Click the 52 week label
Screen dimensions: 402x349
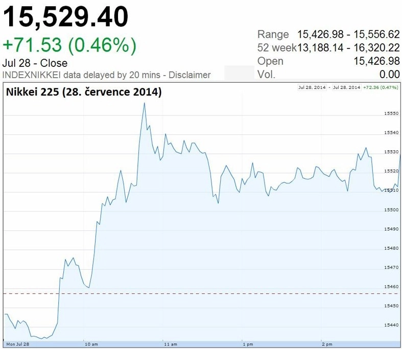pyautogui.click(x=277, y=48)
